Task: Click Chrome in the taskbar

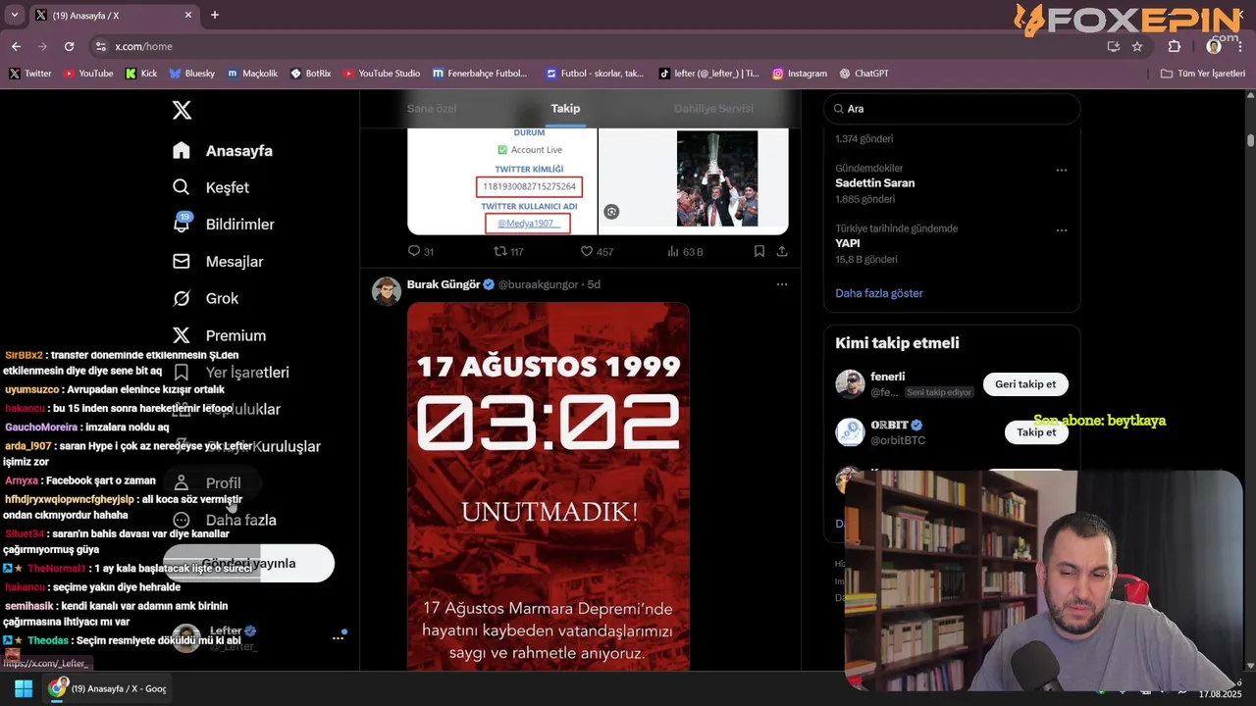Action: click(108, 688)
